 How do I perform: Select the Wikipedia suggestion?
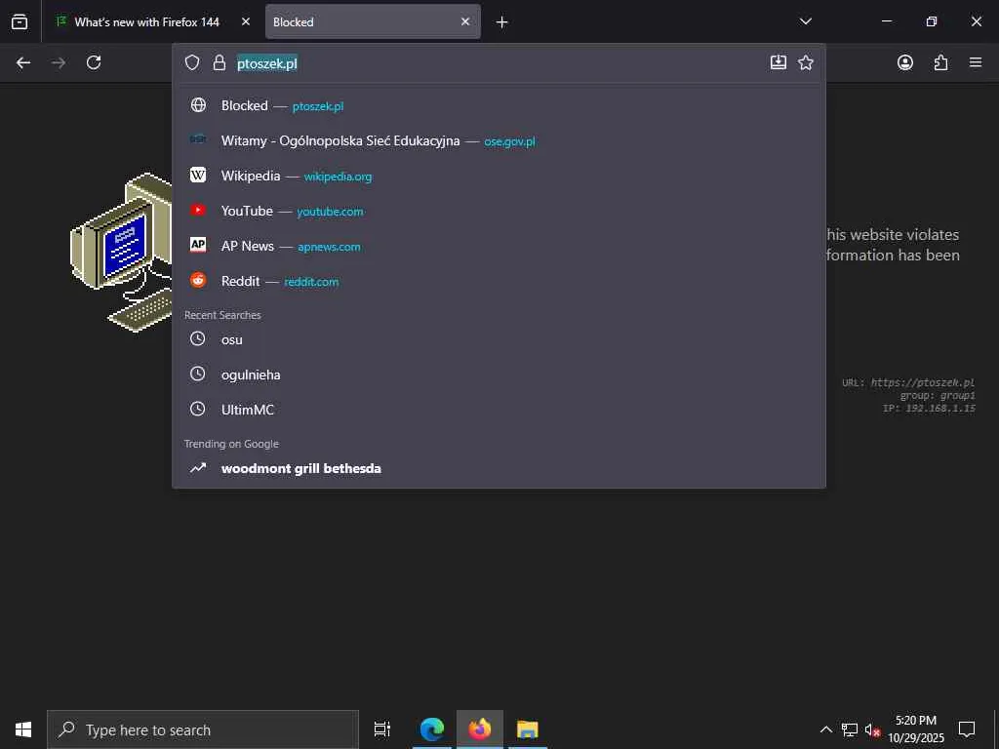499,176
